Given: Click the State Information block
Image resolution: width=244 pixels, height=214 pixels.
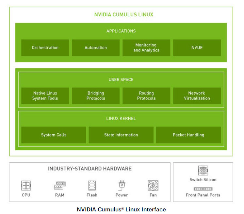Looking at the screenshot, I should coord(121,135).
